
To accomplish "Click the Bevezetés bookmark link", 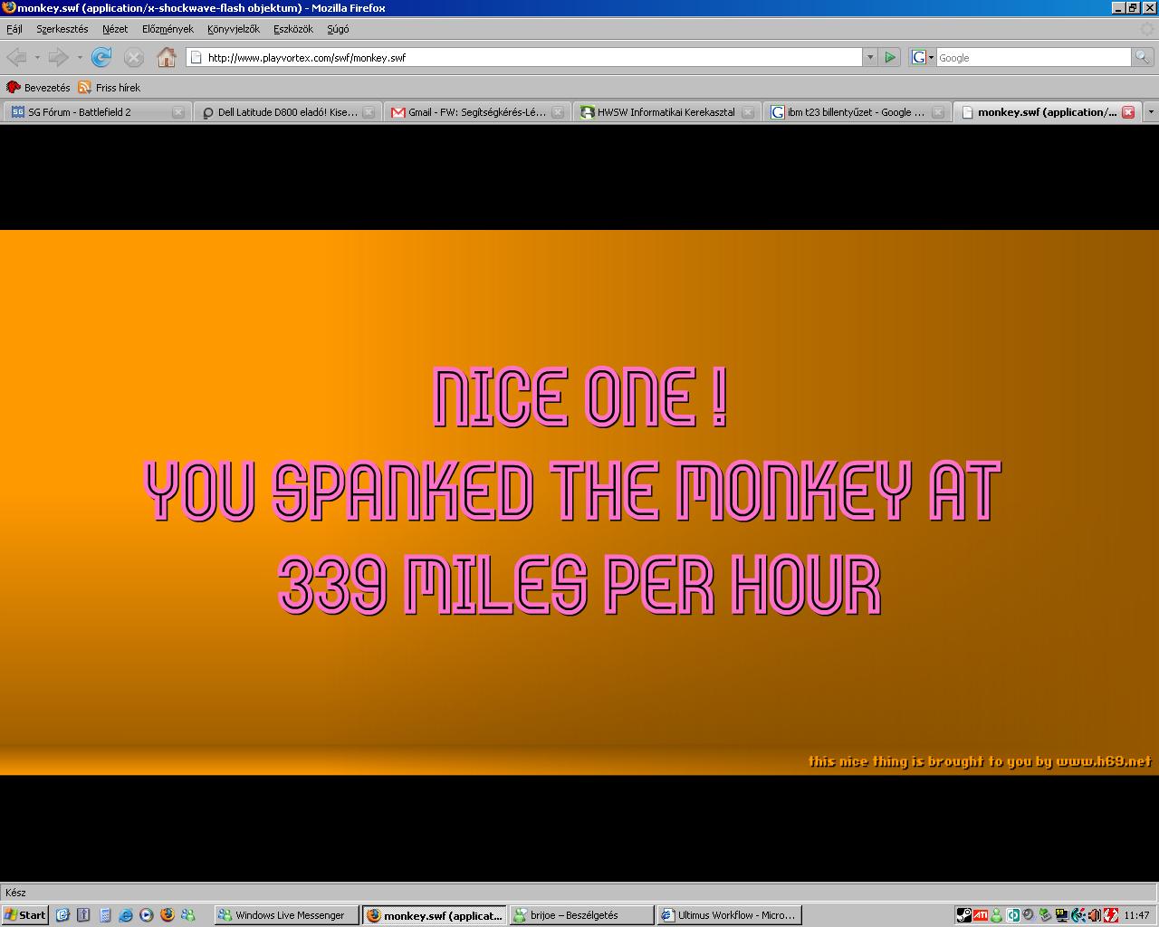I will [38, 88].
